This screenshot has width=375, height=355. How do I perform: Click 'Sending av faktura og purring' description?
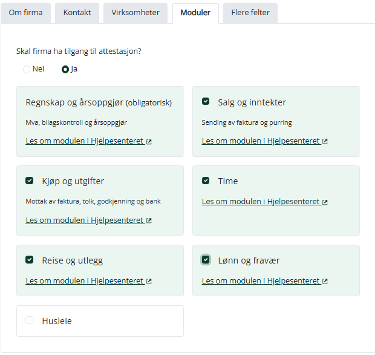(x=247, y=122)
